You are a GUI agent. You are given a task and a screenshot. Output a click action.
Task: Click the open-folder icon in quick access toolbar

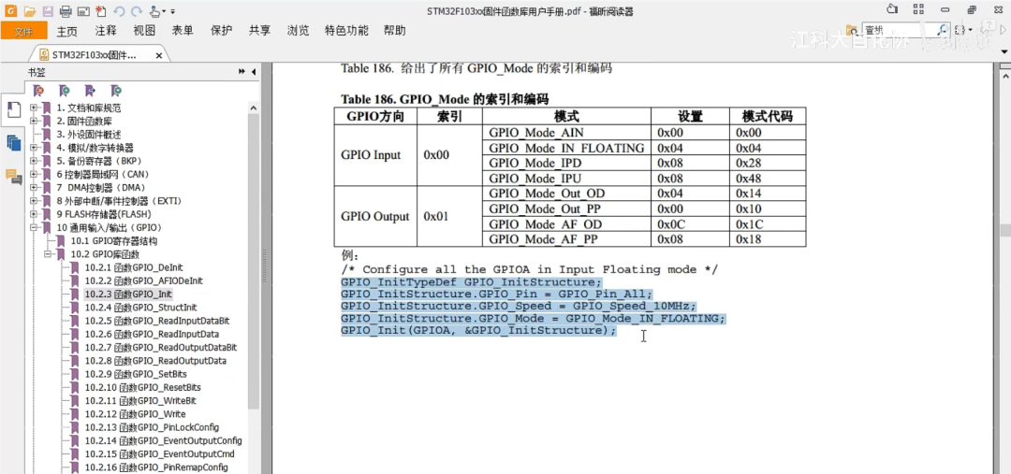(x=30, y=11)
